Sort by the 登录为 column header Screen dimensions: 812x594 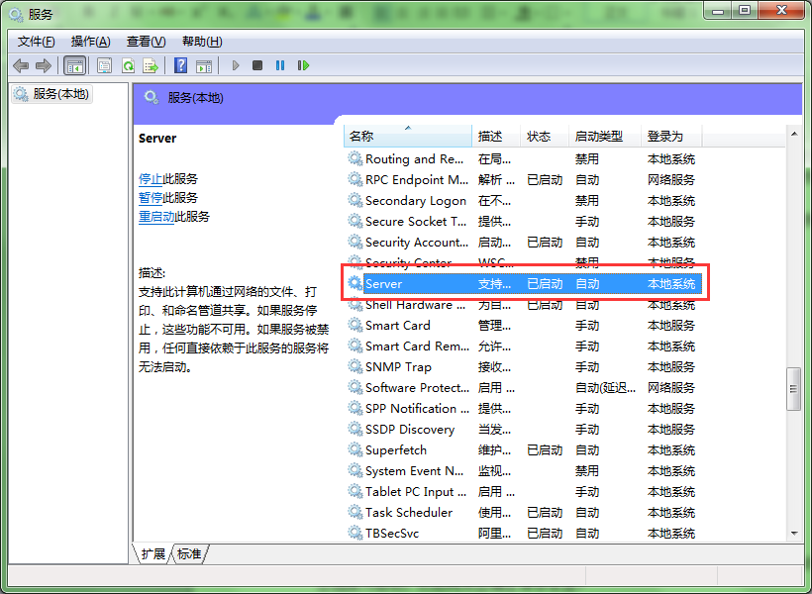(x=671, y=137)
